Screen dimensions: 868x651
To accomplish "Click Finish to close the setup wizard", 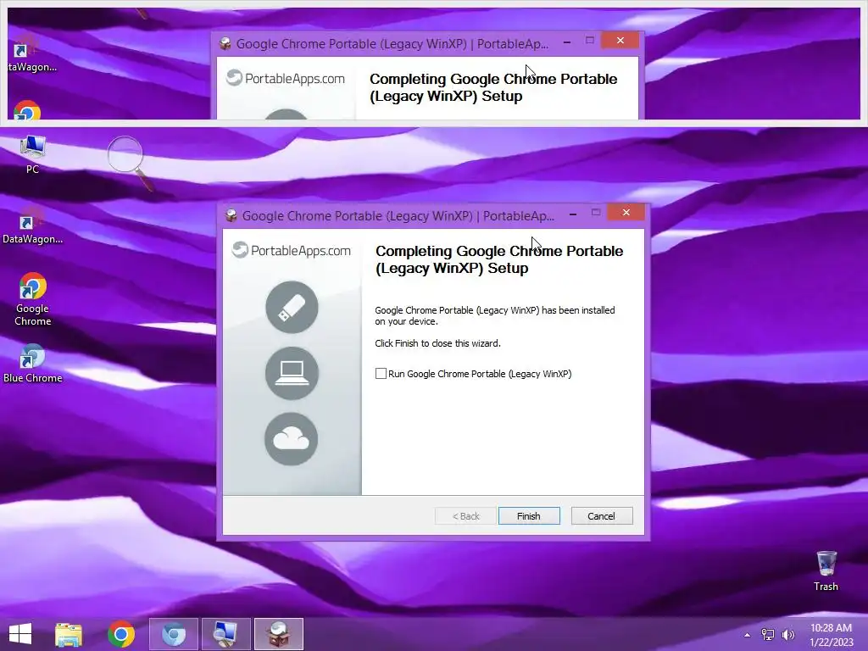I will click(529, 516).
